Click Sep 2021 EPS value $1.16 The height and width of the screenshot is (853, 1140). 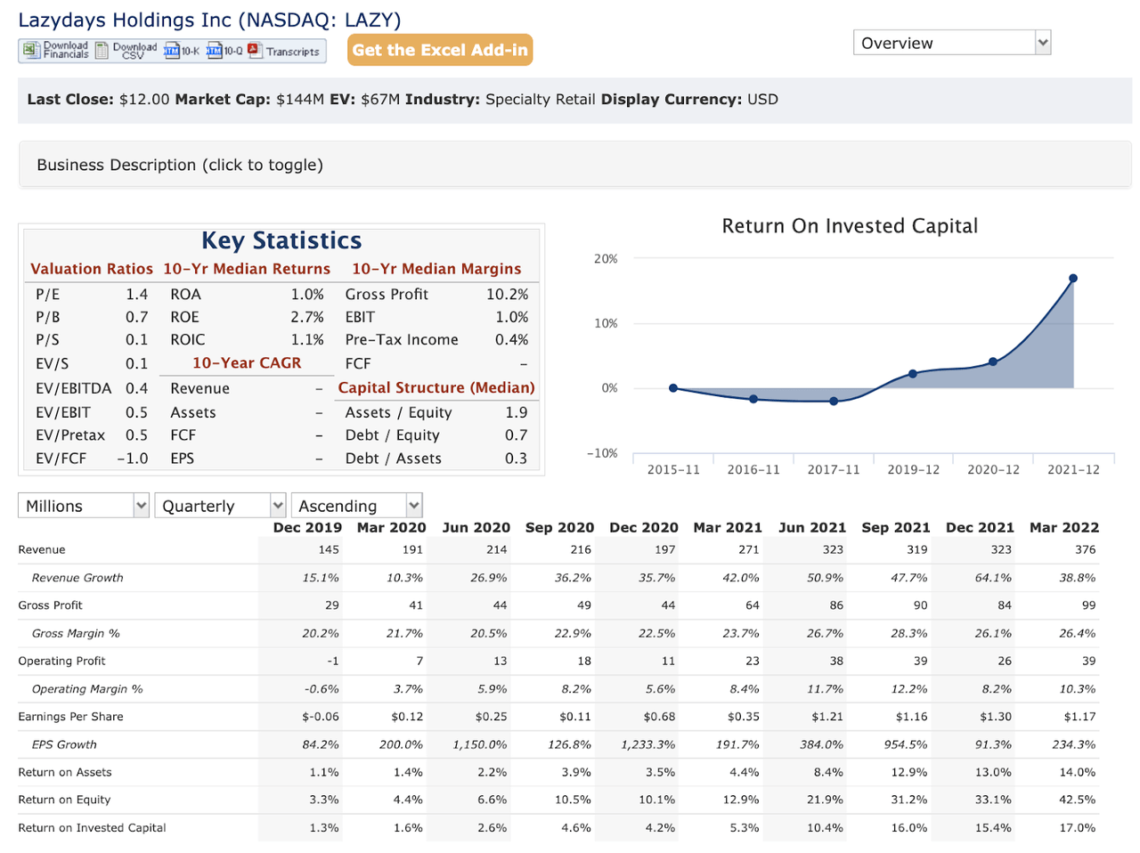coord(911,717)
